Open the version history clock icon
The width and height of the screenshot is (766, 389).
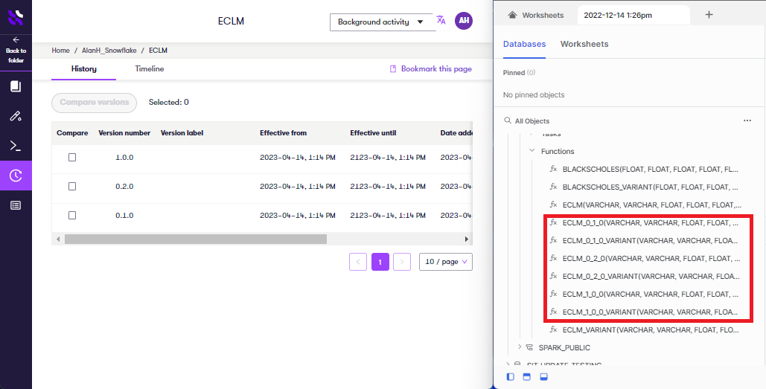[x=16, y=176]
